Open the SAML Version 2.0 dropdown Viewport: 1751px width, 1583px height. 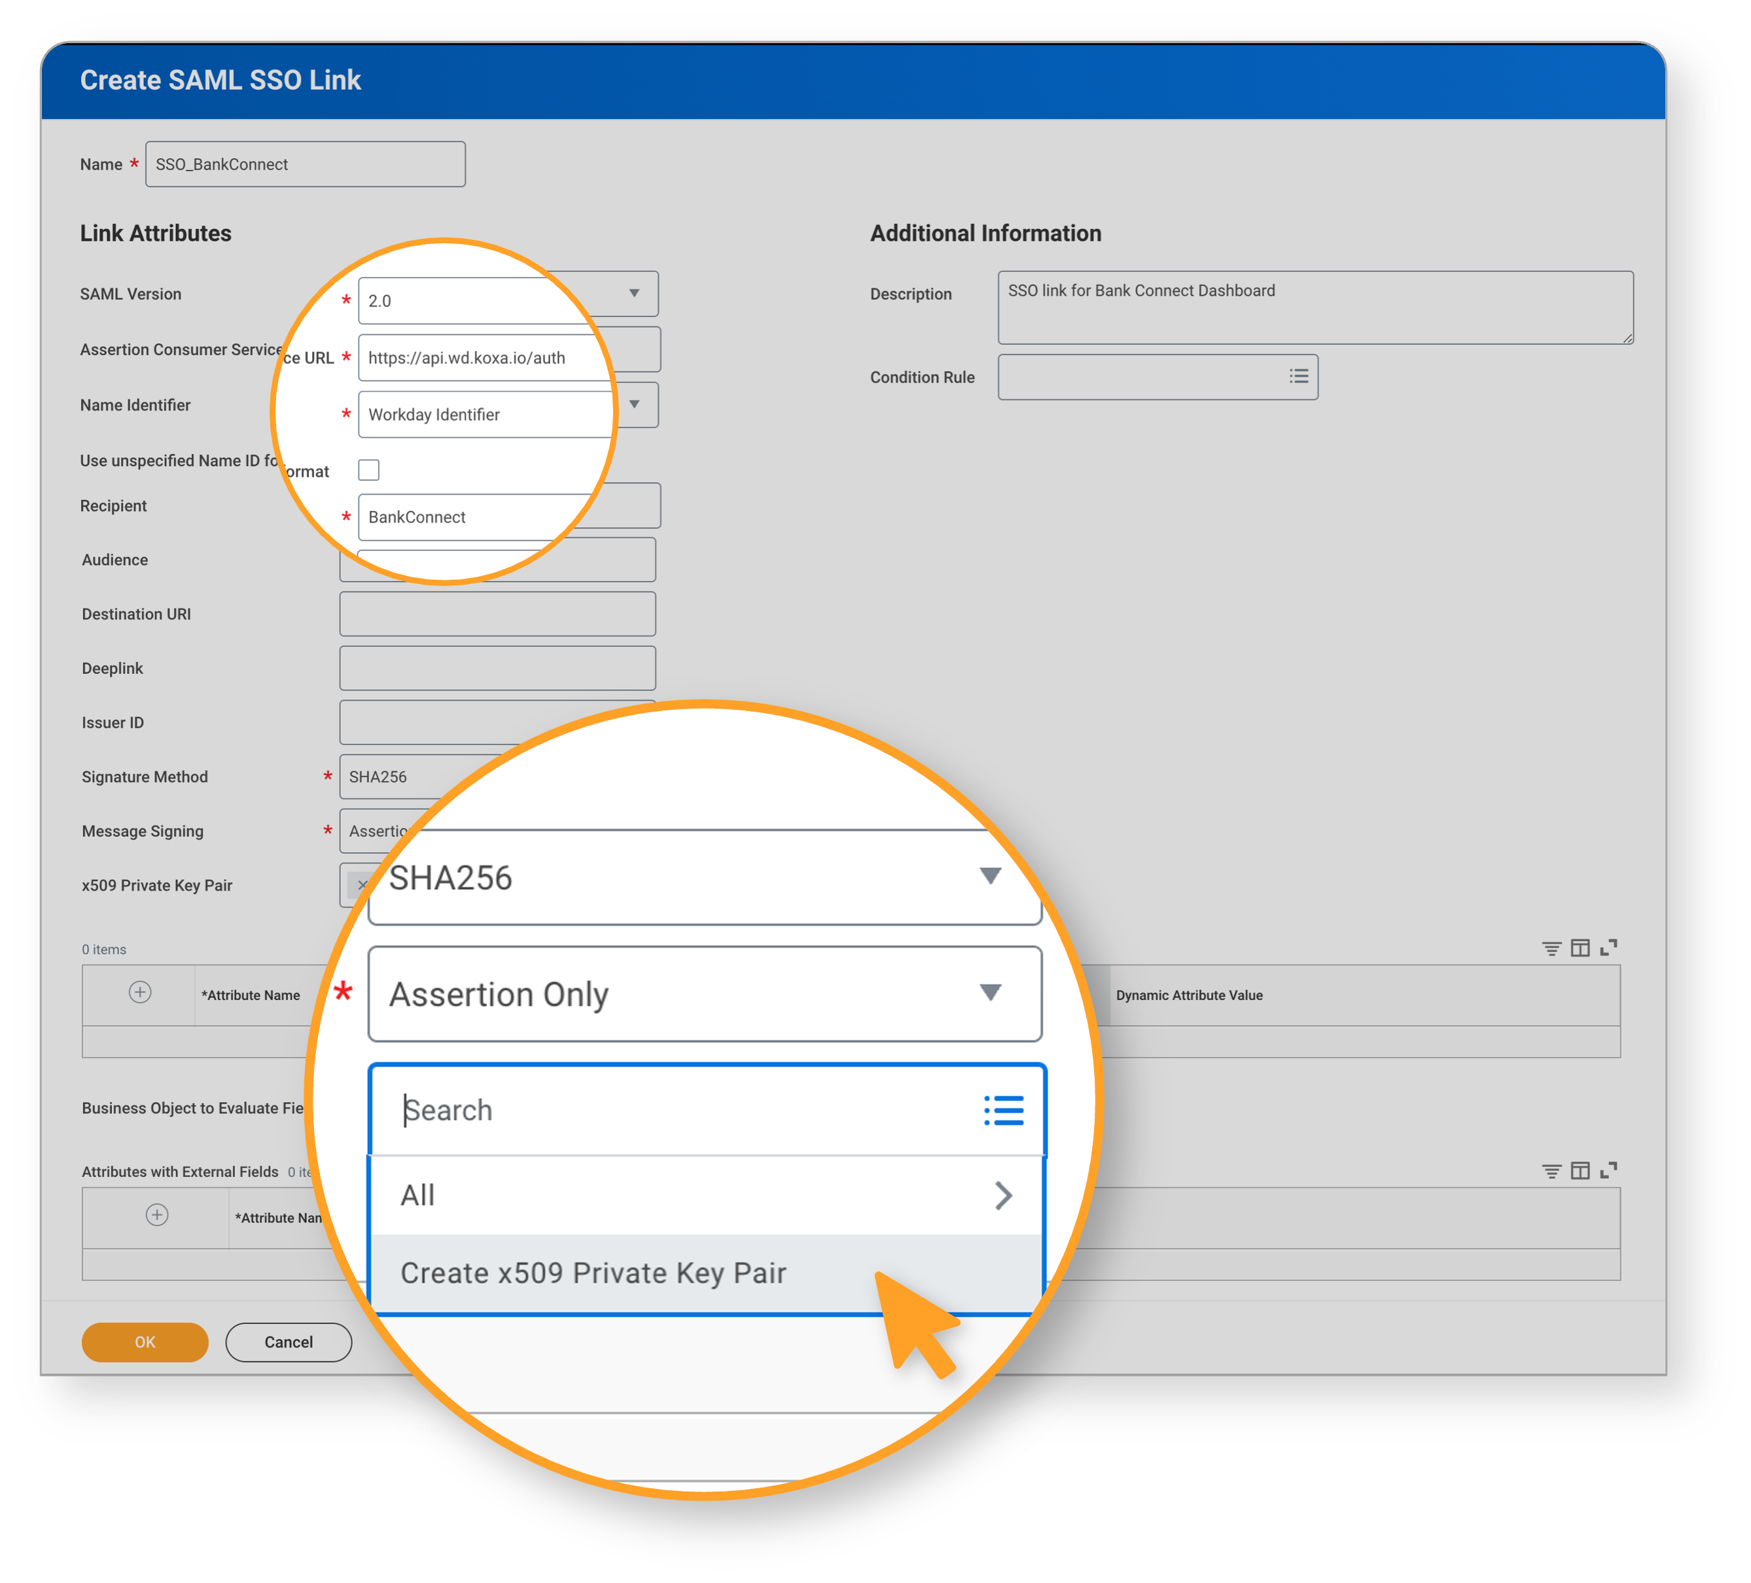pyautogui.click(x=634, y=294)
